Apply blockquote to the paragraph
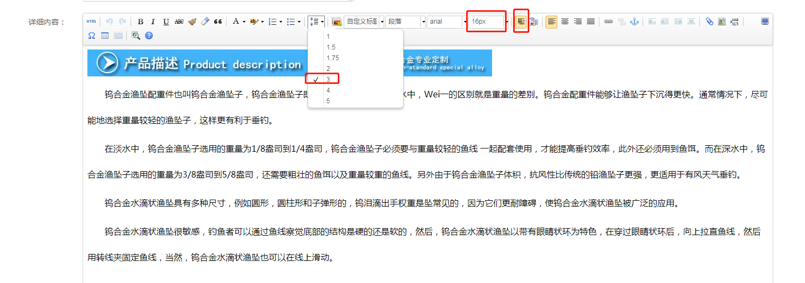Viewport: 805px width, 283px height. click(218, 22)
